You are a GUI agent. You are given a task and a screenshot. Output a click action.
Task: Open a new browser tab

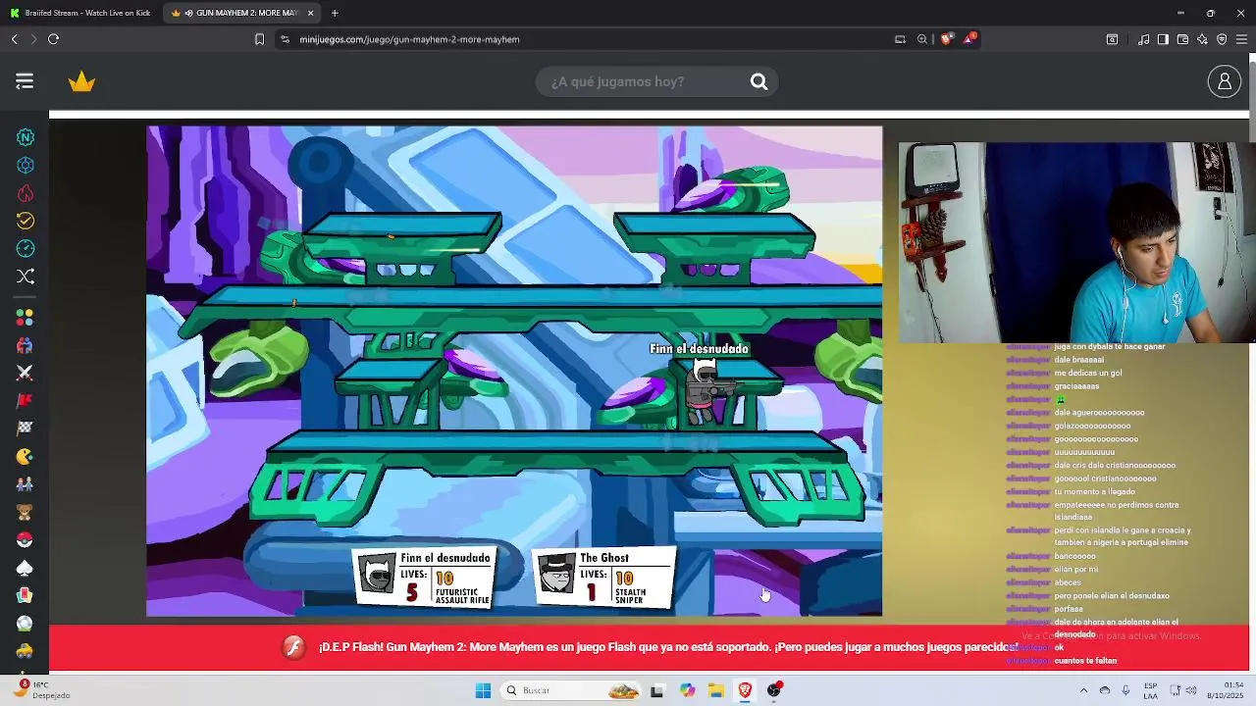[335, 13]
